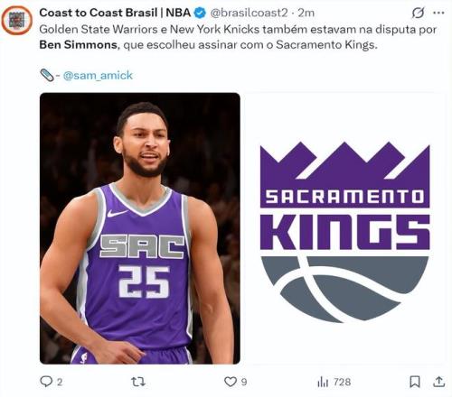Bookmark this tweet

[x=415, y=382]
